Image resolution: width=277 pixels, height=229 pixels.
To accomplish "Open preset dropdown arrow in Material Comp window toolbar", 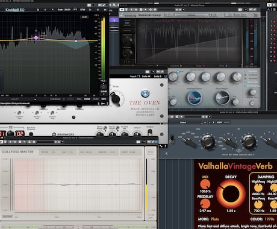I will point(183,10).
